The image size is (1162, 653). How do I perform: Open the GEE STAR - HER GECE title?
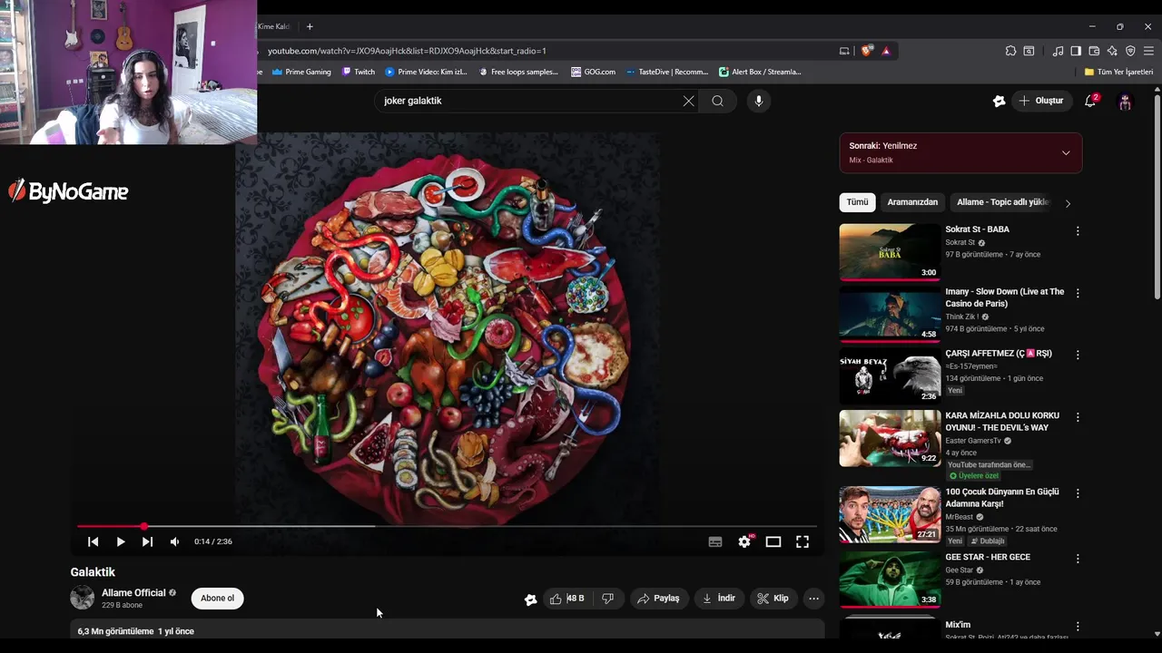click(988, 557)
